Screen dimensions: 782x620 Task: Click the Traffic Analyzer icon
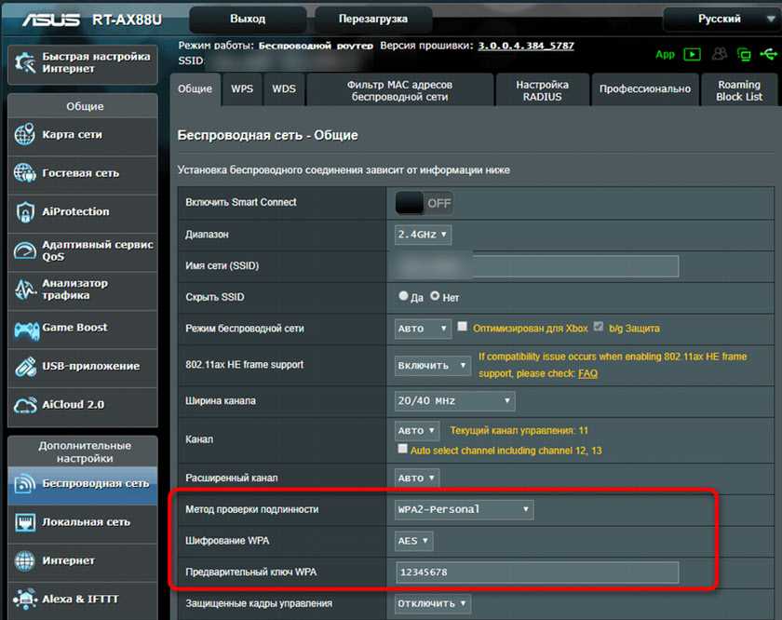click(x=25, y=290)
